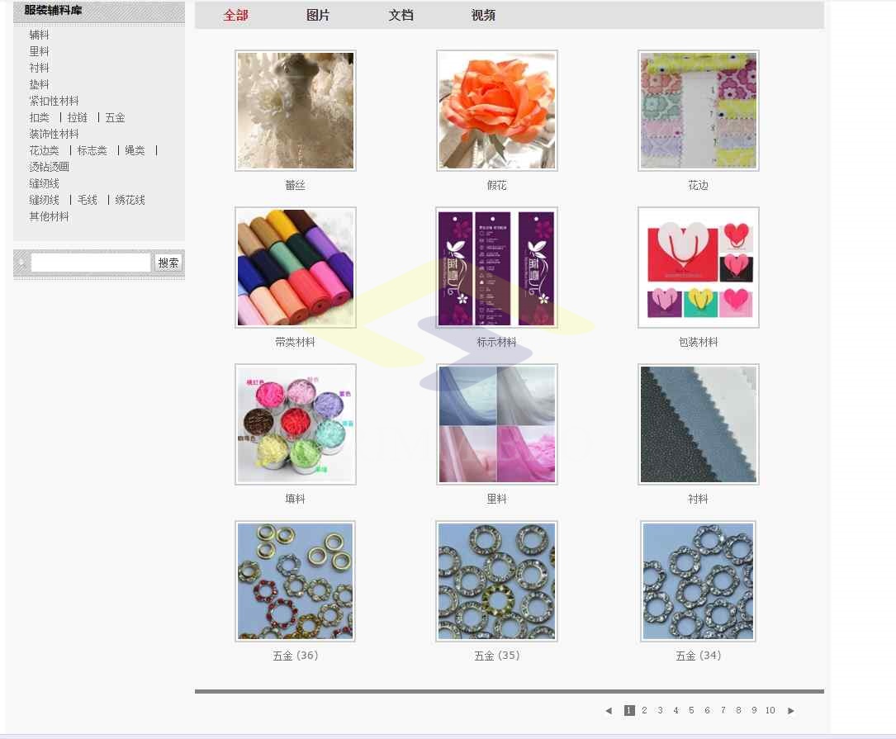Go to next page with right arrow
Image resolution: width=896 pixels, height=739 pixels.
tap(790, 710)
